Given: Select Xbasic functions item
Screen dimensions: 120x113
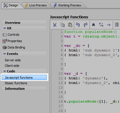Looking at the screenshot, I should tap(16, 83).
